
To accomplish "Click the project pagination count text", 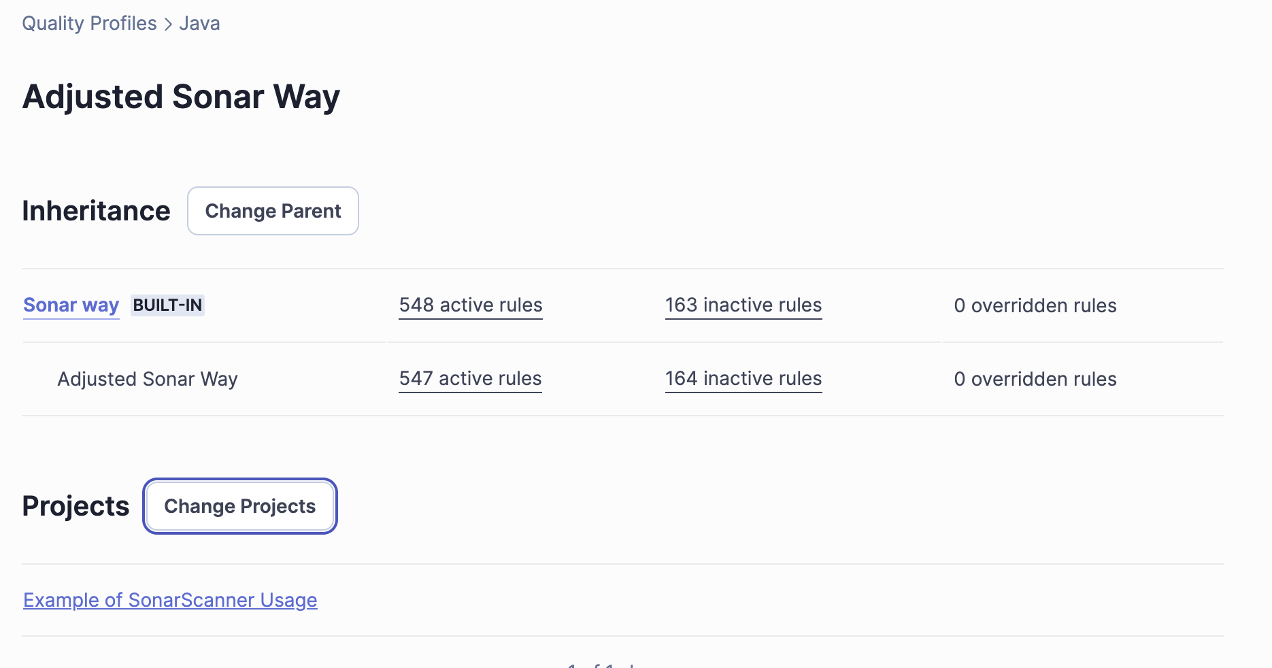I will (602, 664).
